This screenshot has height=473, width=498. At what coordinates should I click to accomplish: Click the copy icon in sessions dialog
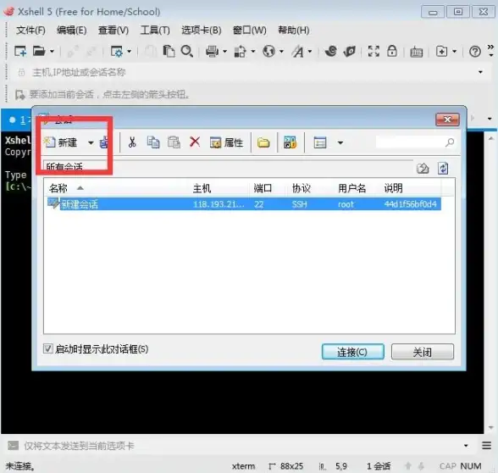pos(153,142)
